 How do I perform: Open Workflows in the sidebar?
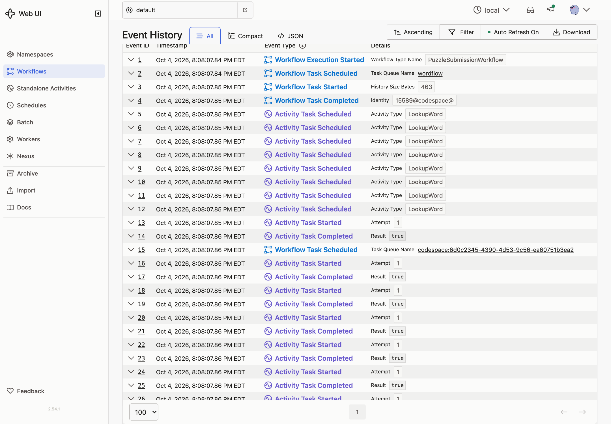tap(54, 71)
